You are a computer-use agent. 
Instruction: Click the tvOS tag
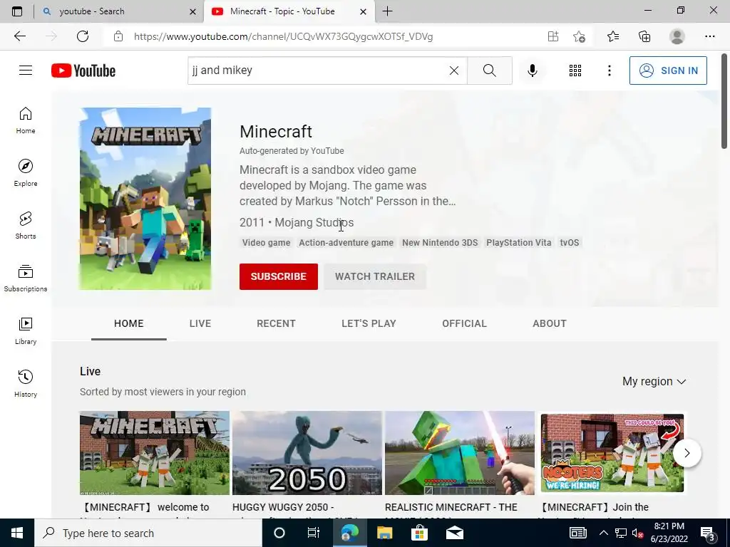[570, 242]
